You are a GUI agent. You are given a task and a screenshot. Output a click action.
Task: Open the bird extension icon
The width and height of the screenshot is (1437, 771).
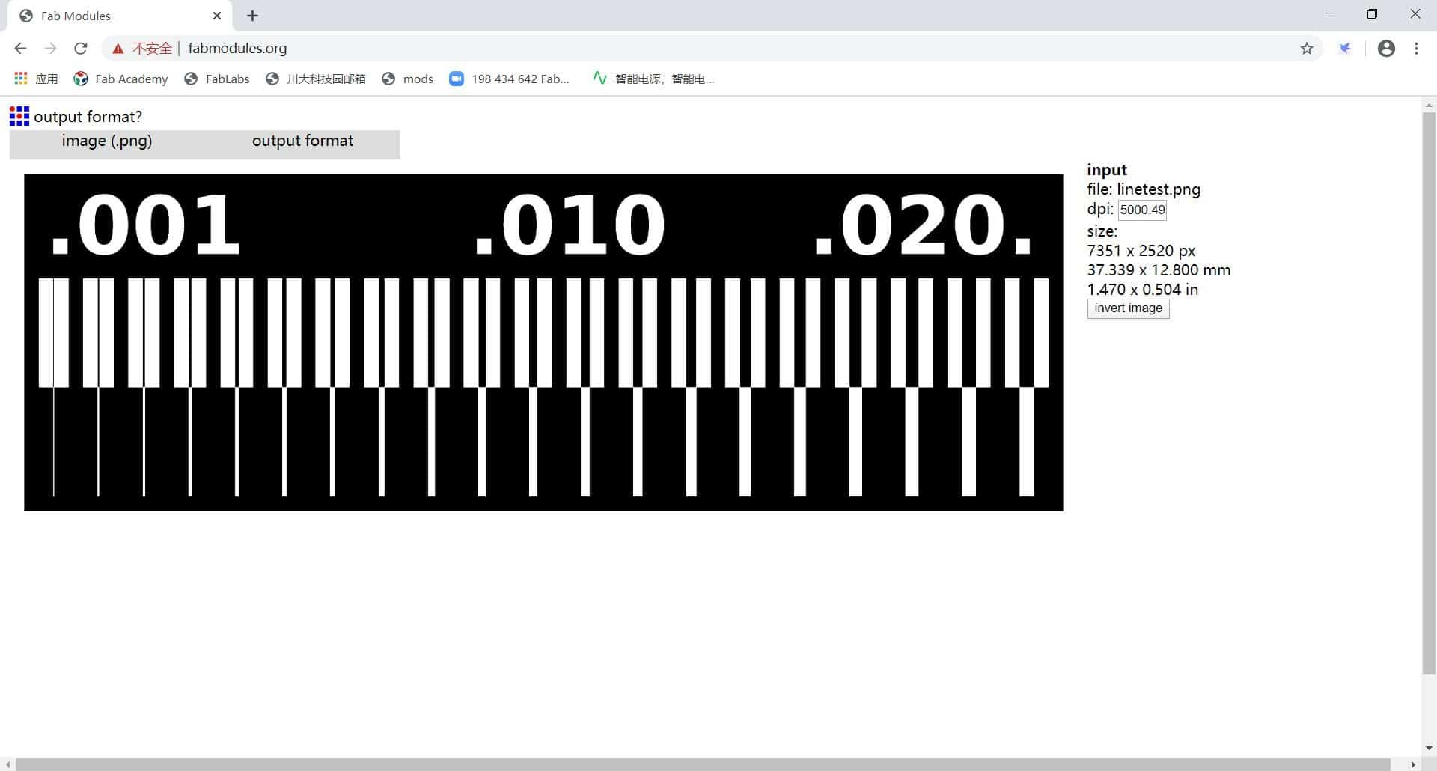(x=1345, y=48)
